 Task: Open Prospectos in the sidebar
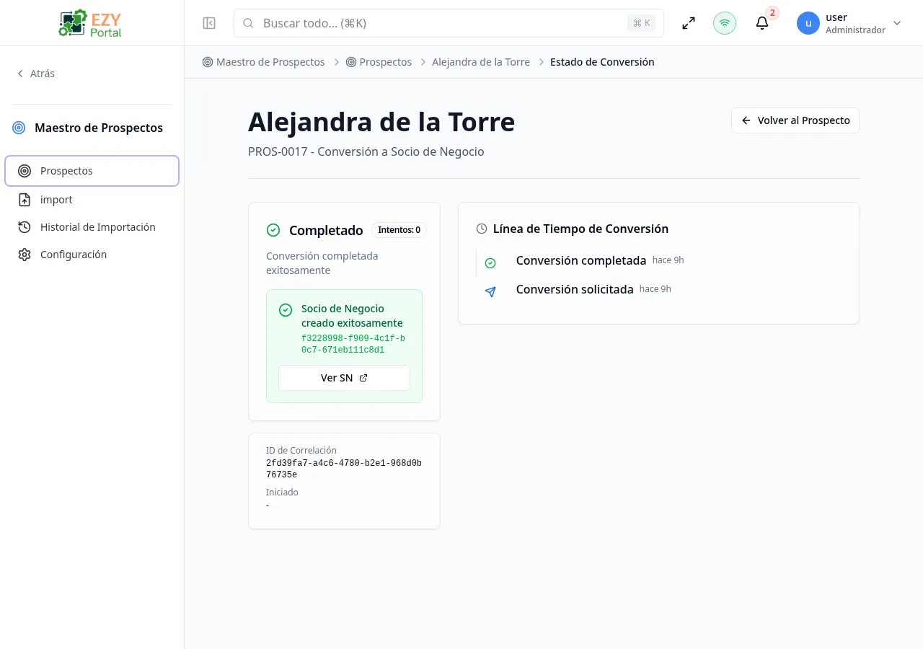tap(92, 171)
